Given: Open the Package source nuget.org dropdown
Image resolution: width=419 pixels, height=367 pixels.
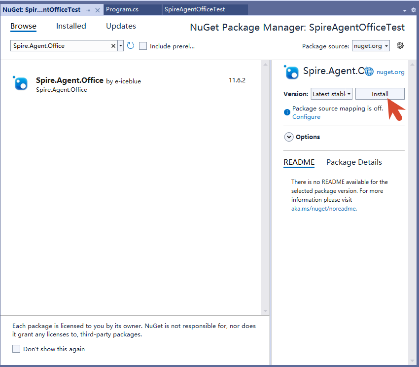Looking at the screenshot, I should point(371,46).
